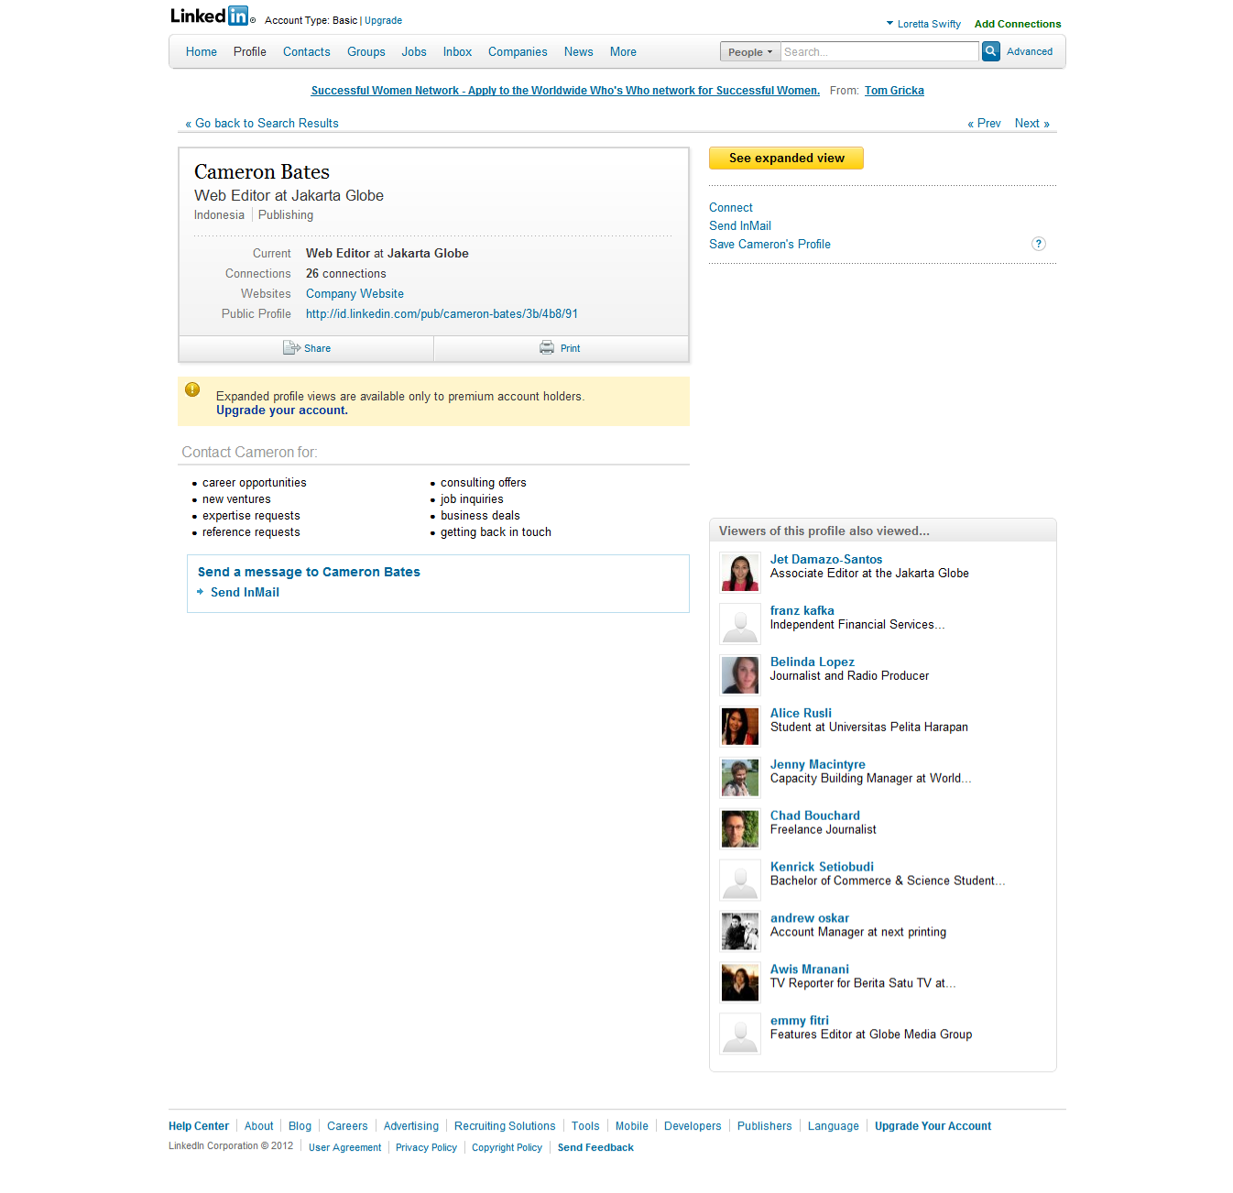The image size is (1233, 1193).
Task: Open the User Agreement link
Action: tap(344, 1147)
